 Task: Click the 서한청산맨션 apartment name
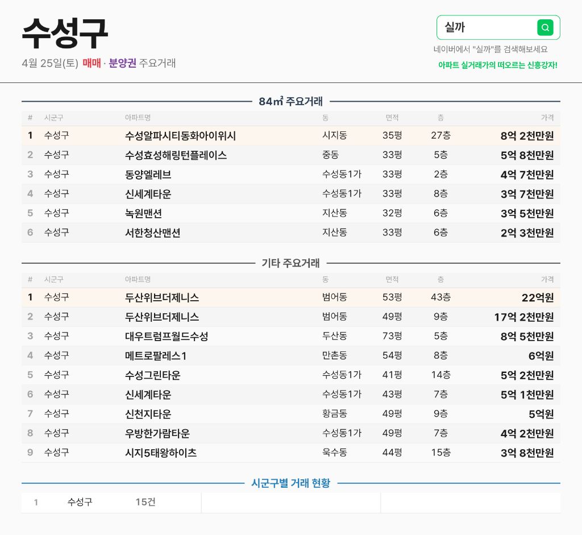pos(152,233)
